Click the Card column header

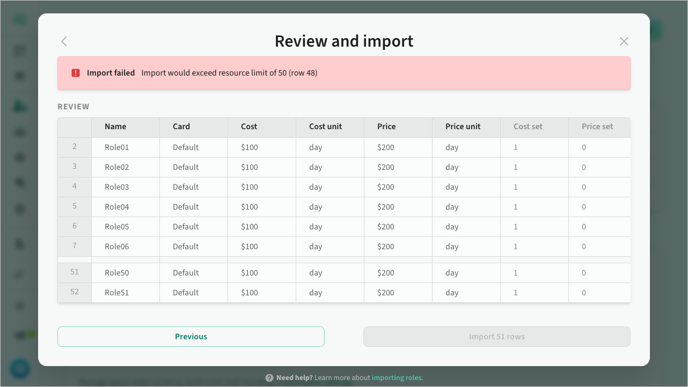pyautogui.click(x=181, y=127)
